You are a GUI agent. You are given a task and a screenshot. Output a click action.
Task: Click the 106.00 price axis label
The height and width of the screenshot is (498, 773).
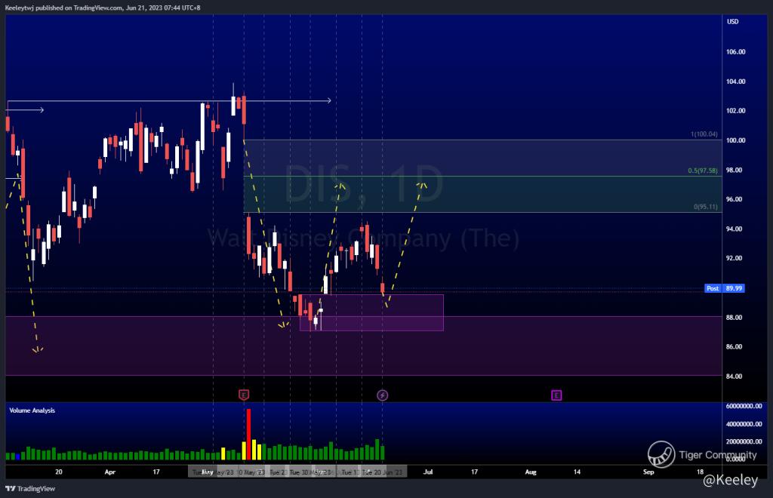pos(735,52)
